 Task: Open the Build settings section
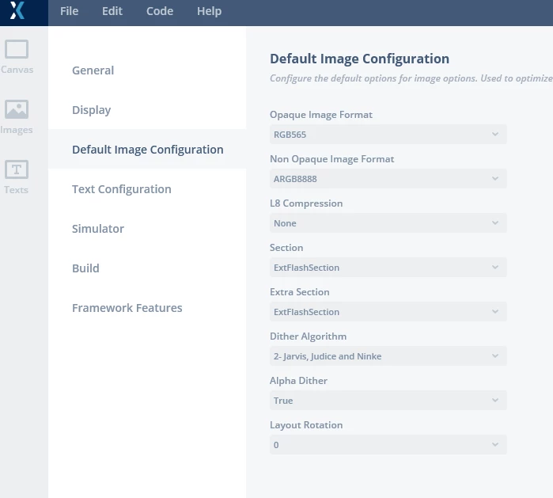85,268
